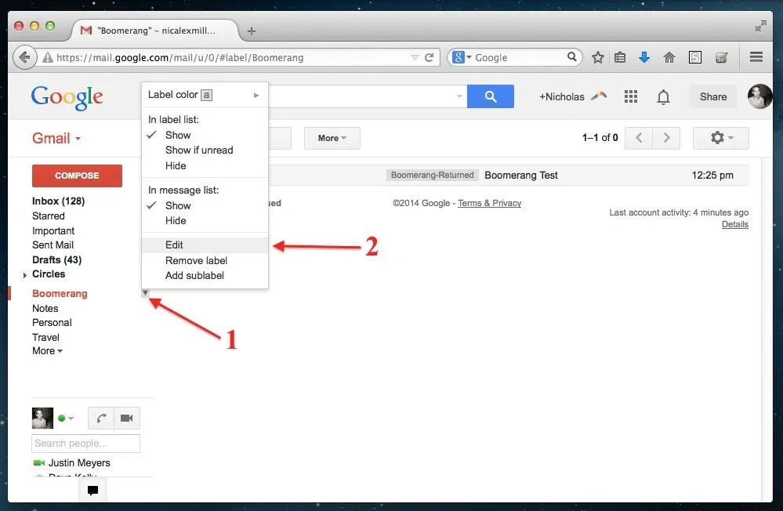Expand the Circles label group
This screenshot has height=511, width=783.
pos(24,275)
